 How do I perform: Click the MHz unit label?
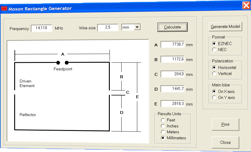[59, 28]
